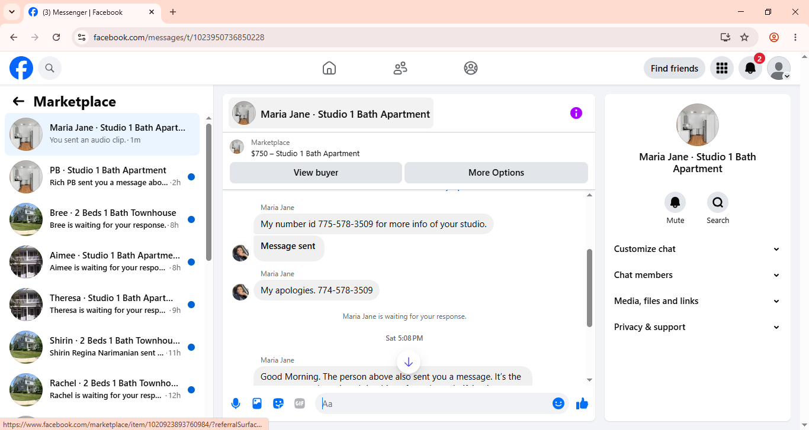This screenshot has height=430, width=809.
Task: Bookmark this tab with the star icon
Action: 744,37
